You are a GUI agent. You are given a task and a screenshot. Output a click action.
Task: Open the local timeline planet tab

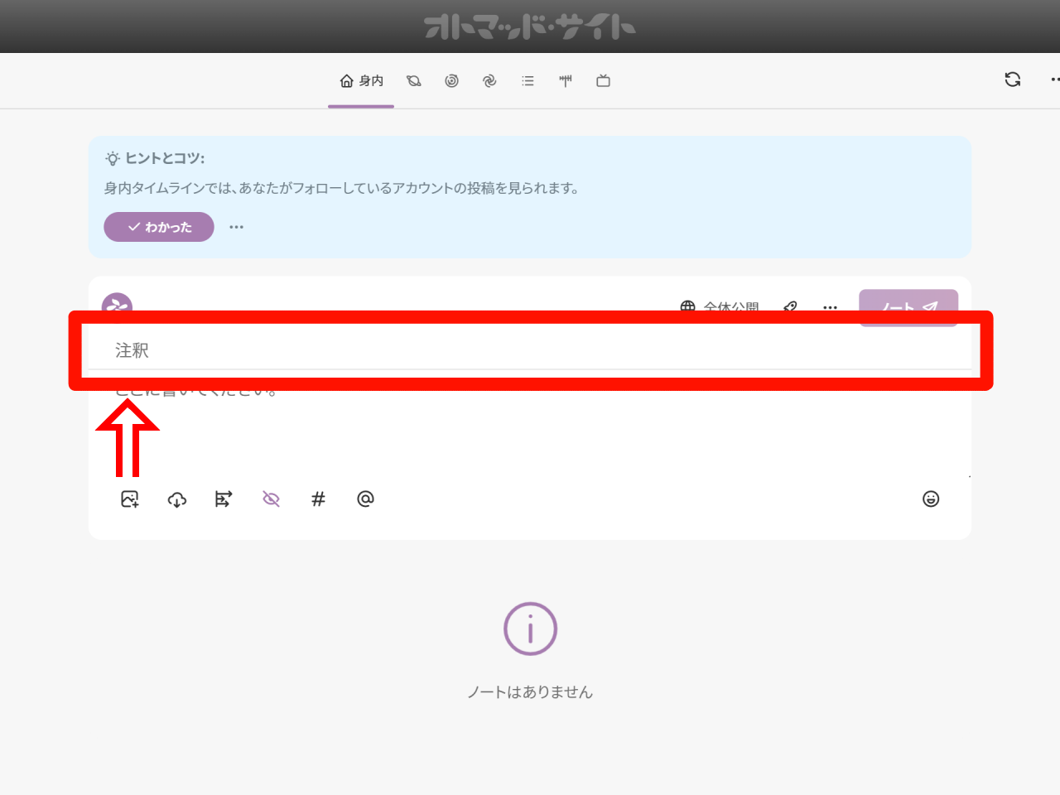coord(414,81)
